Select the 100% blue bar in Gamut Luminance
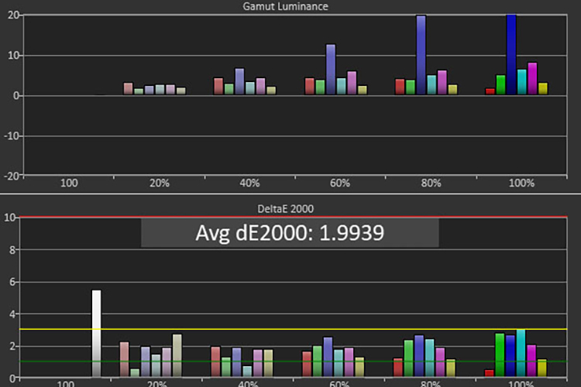This screenshot has width=581, height=387. tap(511, 55)
